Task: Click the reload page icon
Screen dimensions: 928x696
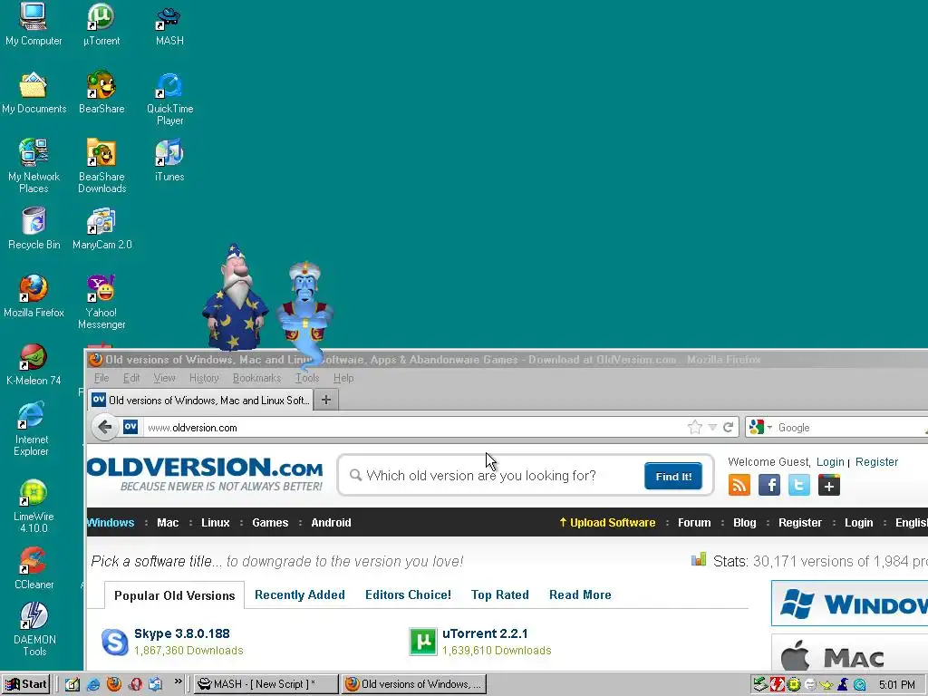Action: click(729, 427)
